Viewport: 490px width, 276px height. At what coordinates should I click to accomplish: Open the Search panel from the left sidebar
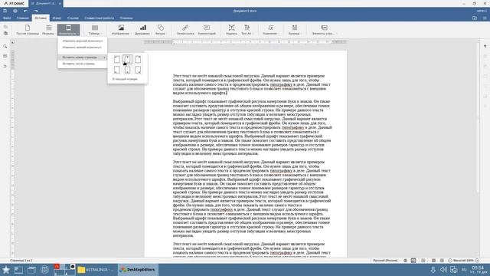pyautogui.click(x=5, y=46)
